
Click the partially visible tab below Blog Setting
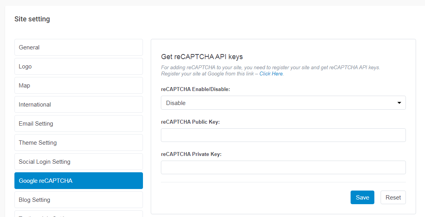tap(78, 214)
